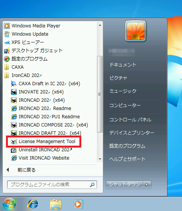Click scroll up arrow of program list
This screenshot has height=211, width=182.
click(x=100, y=25)
